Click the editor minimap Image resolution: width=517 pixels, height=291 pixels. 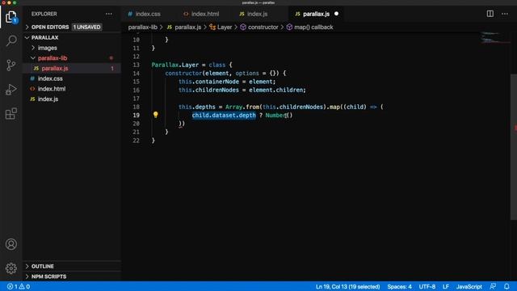pos(494,38)
